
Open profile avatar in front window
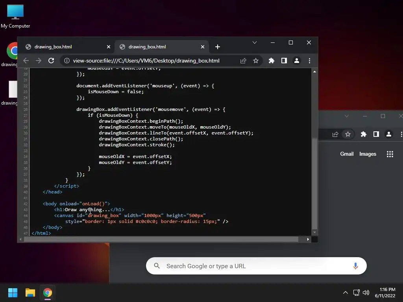(x=297, y=61)
